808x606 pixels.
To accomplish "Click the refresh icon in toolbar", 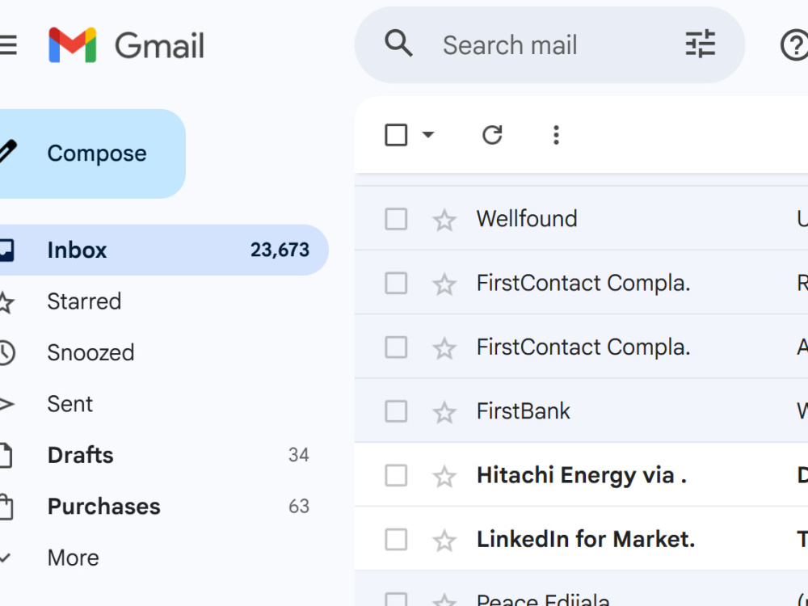I will (x=492, y=135).
